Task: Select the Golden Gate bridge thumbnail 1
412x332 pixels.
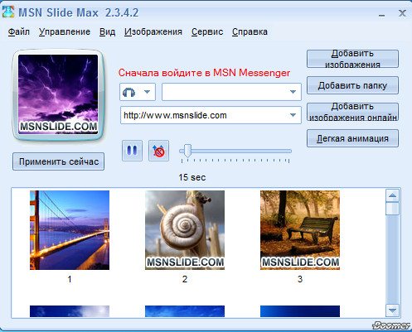Action: (70, 230)
